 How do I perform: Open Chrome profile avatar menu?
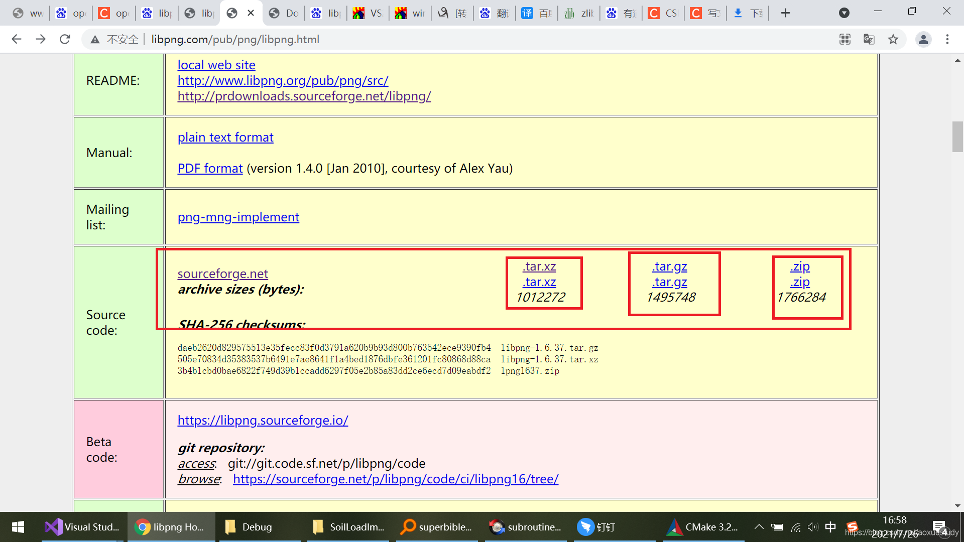click(923, 39)
